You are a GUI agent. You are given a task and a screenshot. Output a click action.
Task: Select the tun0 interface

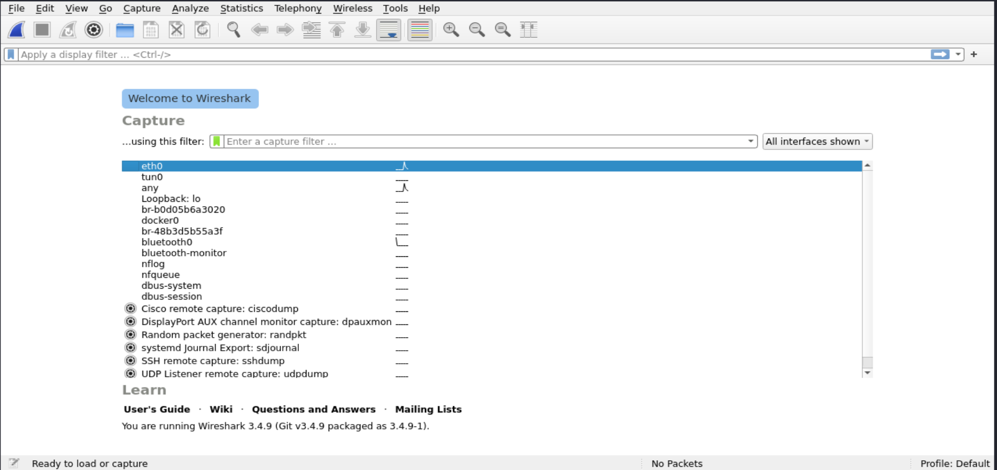491,177
